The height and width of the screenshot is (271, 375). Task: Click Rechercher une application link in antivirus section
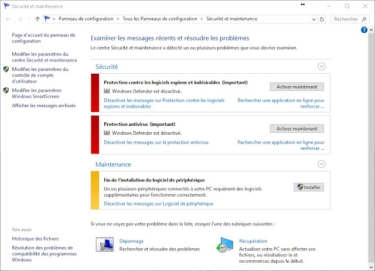[281, 145]
